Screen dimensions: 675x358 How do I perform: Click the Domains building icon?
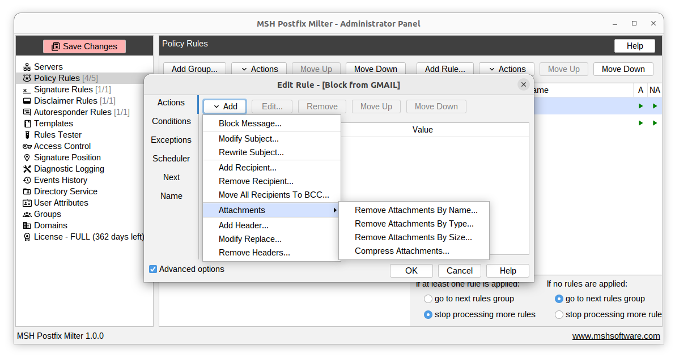click(x=27, y=225)
